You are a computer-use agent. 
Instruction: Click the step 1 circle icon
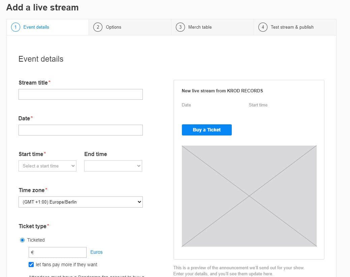coord(15,27)
